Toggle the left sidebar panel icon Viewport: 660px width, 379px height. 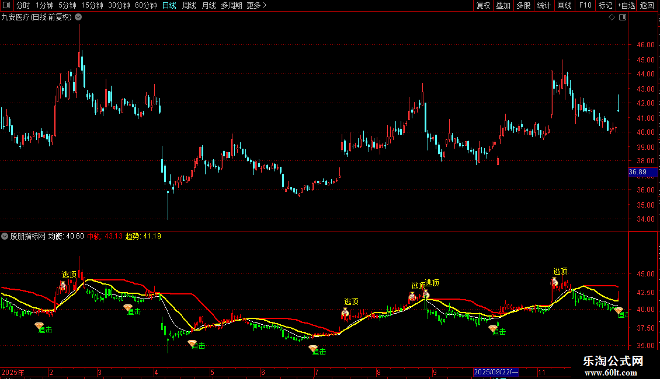(x=6, y=5)
